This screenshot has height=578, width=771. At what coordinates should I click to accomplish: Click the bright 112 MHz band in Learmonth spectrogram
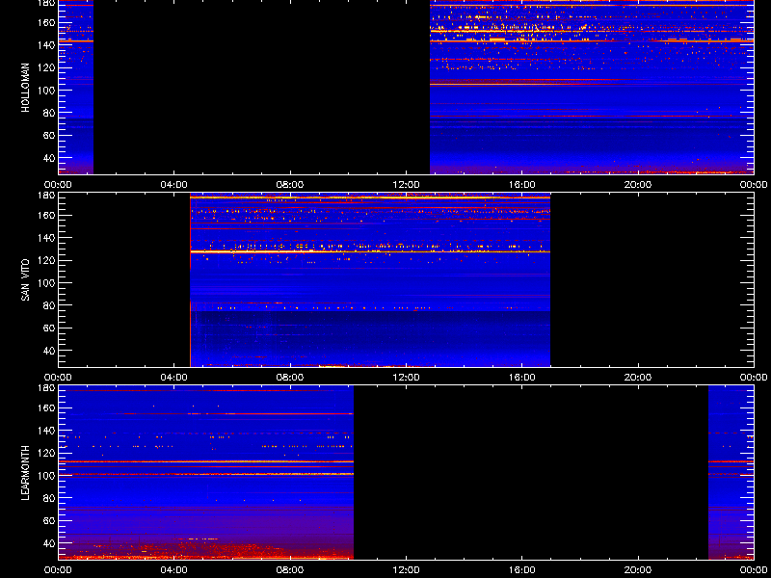tap(205, 462)
